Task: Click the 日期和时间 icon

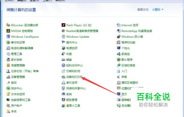Action: click(63, 71)
